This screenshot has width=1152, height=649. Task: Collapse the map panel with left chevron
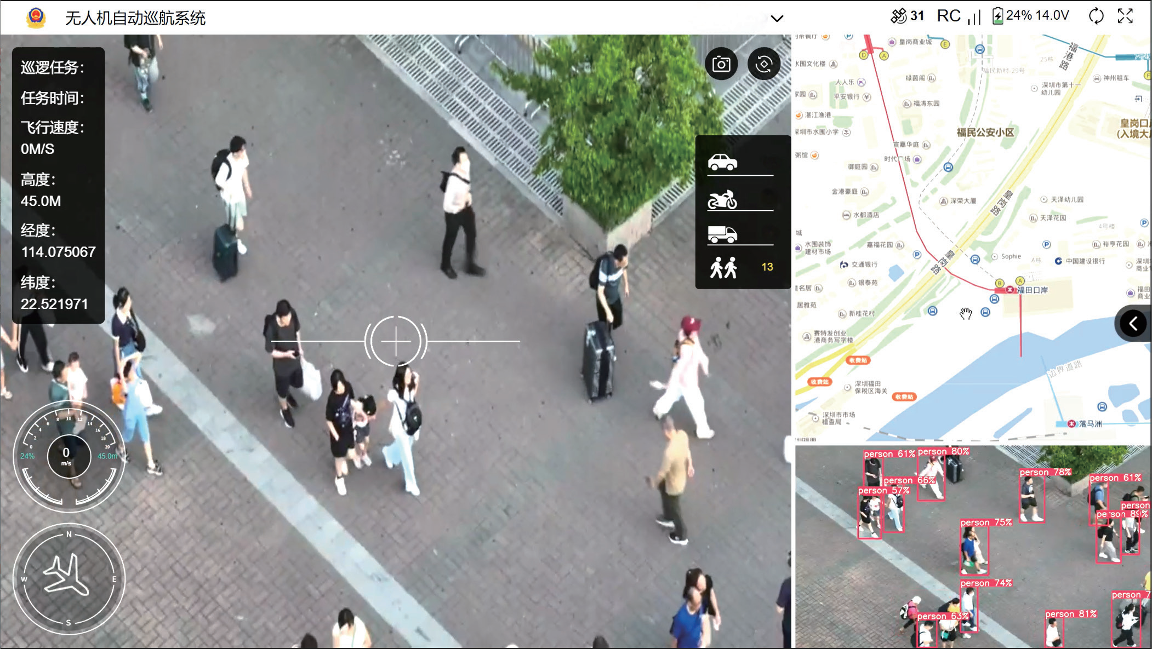pyautogui.click(x=1133, y=324)
